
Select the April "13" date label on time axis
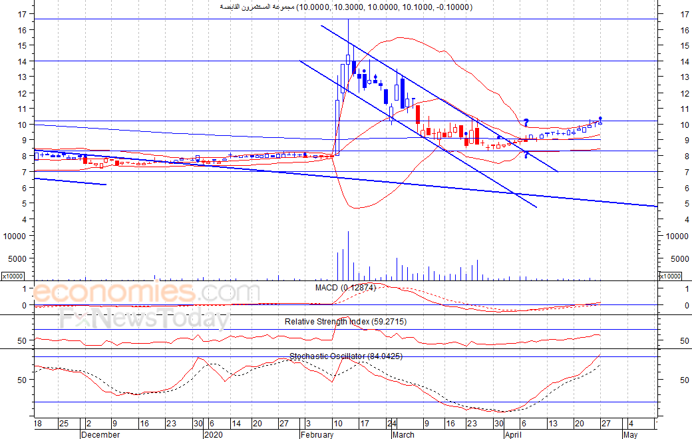(x=553, y=424)
